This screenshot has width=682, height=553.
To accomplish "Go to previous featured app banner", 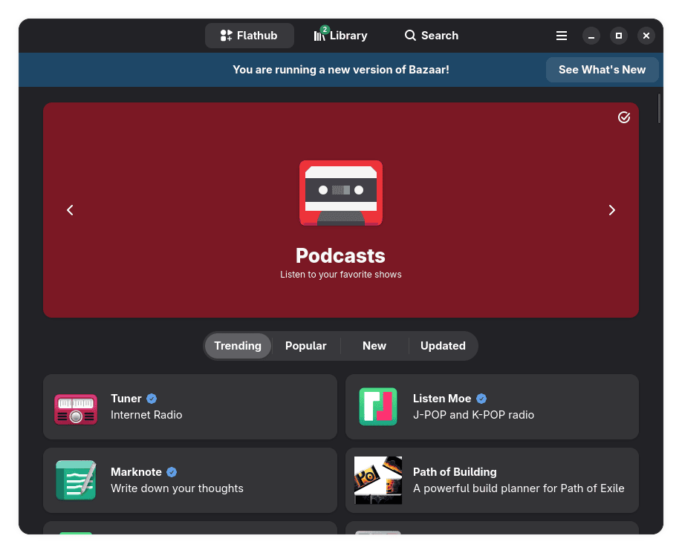I will (x=71, y=210).
